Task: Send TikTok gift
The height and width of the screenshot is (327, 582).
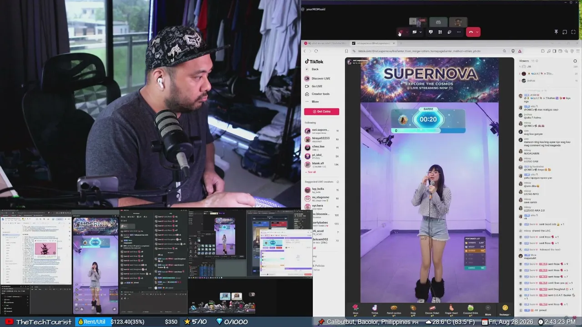Action: pos(375,310)
